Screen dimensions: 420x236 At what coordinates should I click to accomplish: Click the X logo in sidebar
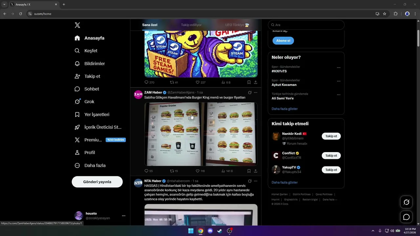pyautogui.click(x=77, y=25)
